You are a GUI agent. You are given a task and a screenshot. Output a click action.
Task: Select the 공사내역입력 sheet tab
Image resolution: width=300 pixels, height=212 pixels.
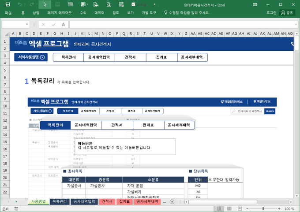click(x=84, y=201)
